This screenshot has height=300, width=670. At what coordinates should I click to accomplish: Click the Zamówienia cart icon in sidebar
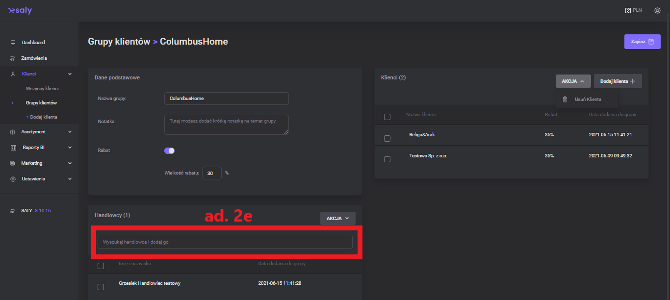13,58
